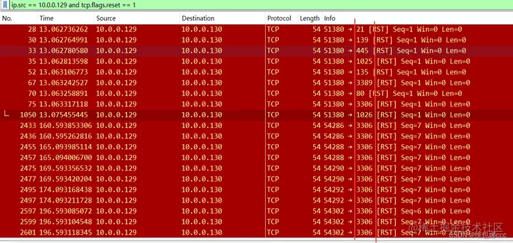Screen dimensions: 513x243
Task: Select packet number 35
Action: pyautogui.click(x=256, y=62)
